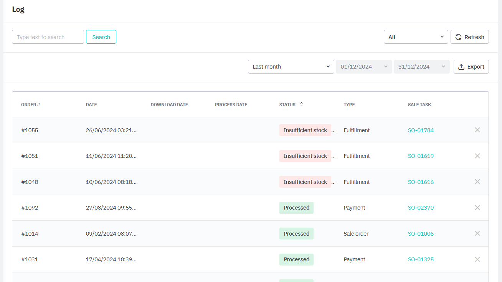
Task: Click the Processed badge for order #1014
Action: point(296,234)
